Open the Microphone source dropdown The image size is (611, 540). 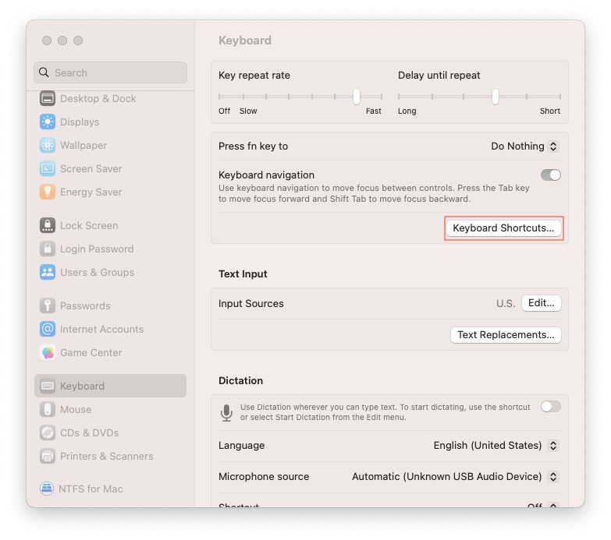(455, 477)
